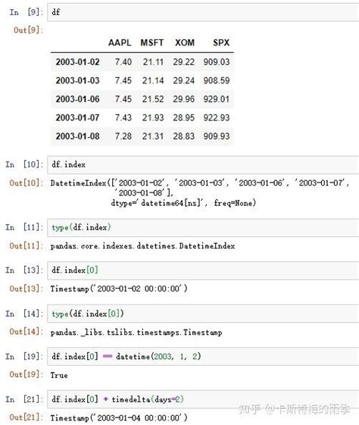
Task: Click the Out[19] True output
Action: click(59, 376)
